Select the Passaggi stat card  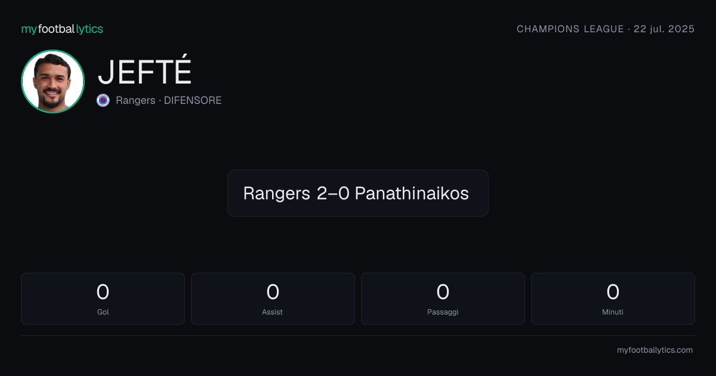pos(443,298)
